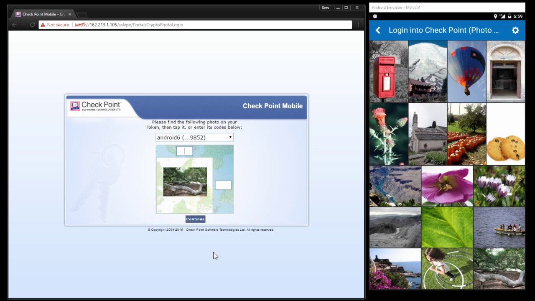Click the browser back arrow

pos(14,25)
